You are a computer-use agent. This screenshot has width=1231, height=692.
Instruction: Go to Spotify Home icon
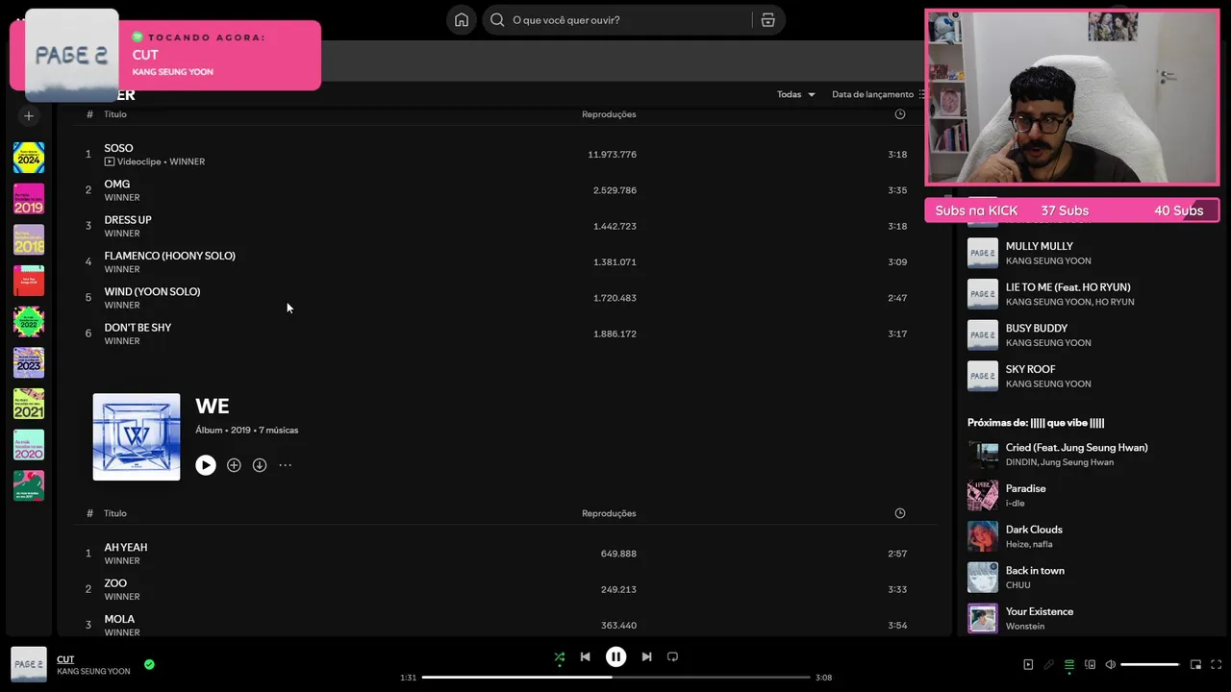(x=462, y=20)
